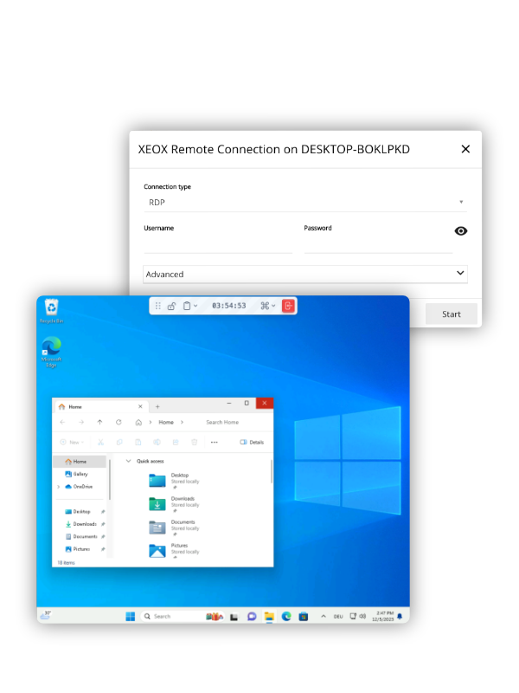519x693 pixels.
Task: Close the XEOX Remote Connection dialog
Action: click(x=465, y=149)
